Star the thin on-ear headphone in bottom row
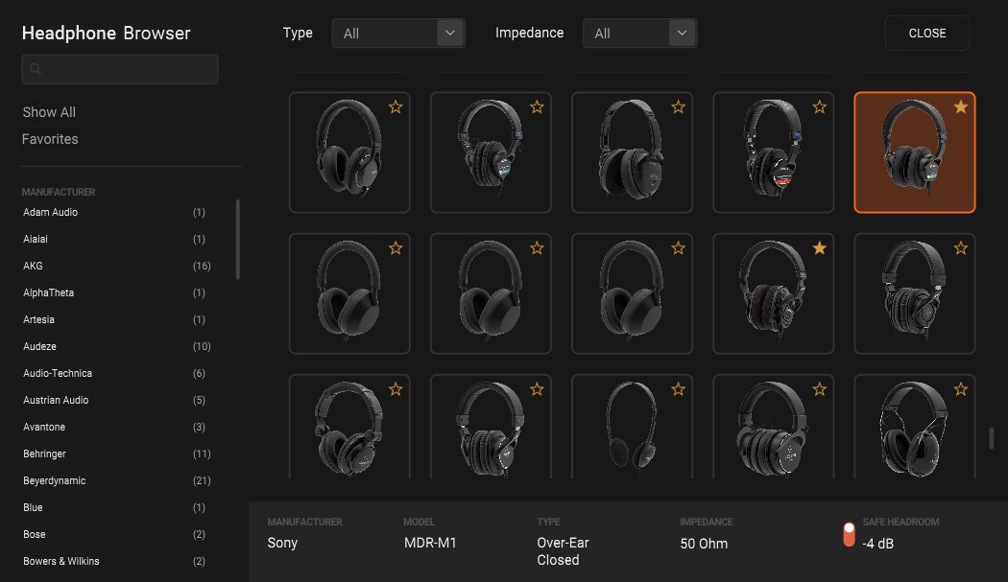Viewport: 1008px width, 582px height. coord(678,389)
